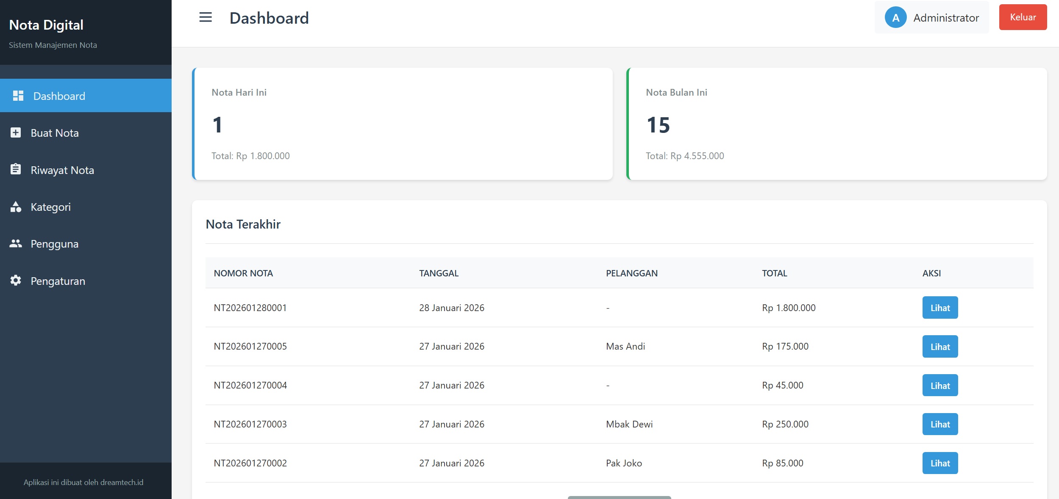
Task: Click Lihat for nota NT202601270004
Action: tap(939, 386)
